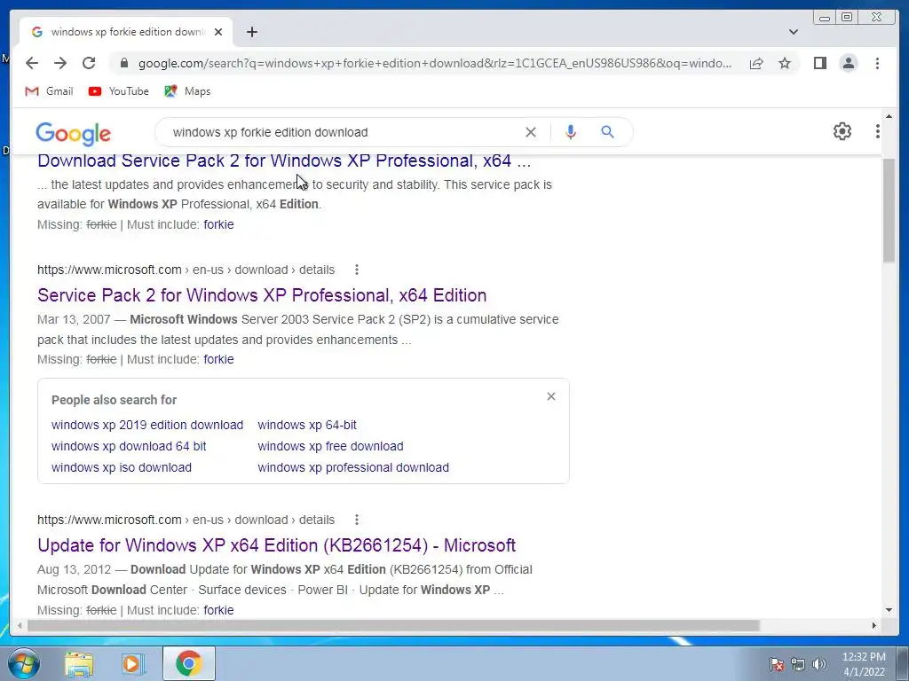Click https://www.microsoft.com breadcrumb above Service Pack 2 result
This screenshot has width=909, height=681.
tap(109, 270)
